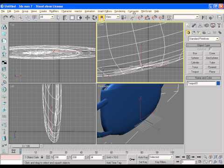Open the blue object color swatch
Screen dimensions: 224x168
[x=218, y=84]
